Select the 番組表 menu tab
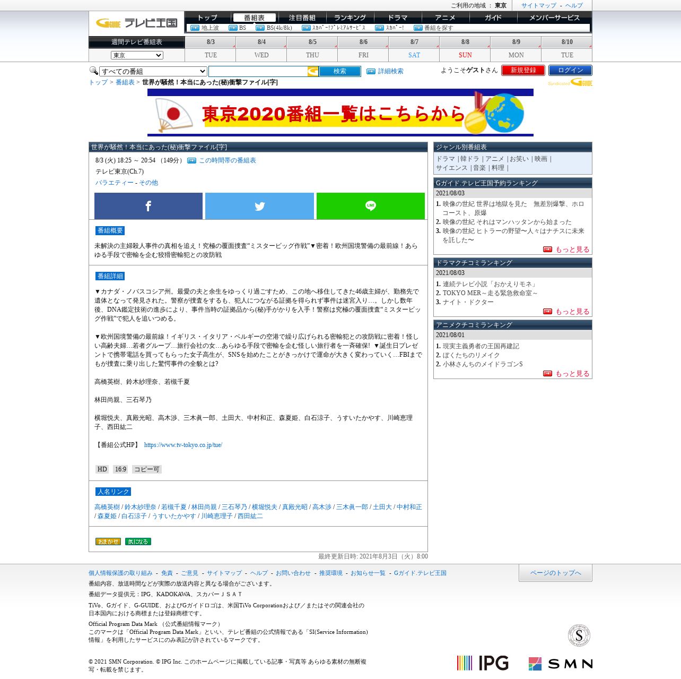Image resolution: width=681 pixels, height=679 pixels. click(x=255, y=18)
